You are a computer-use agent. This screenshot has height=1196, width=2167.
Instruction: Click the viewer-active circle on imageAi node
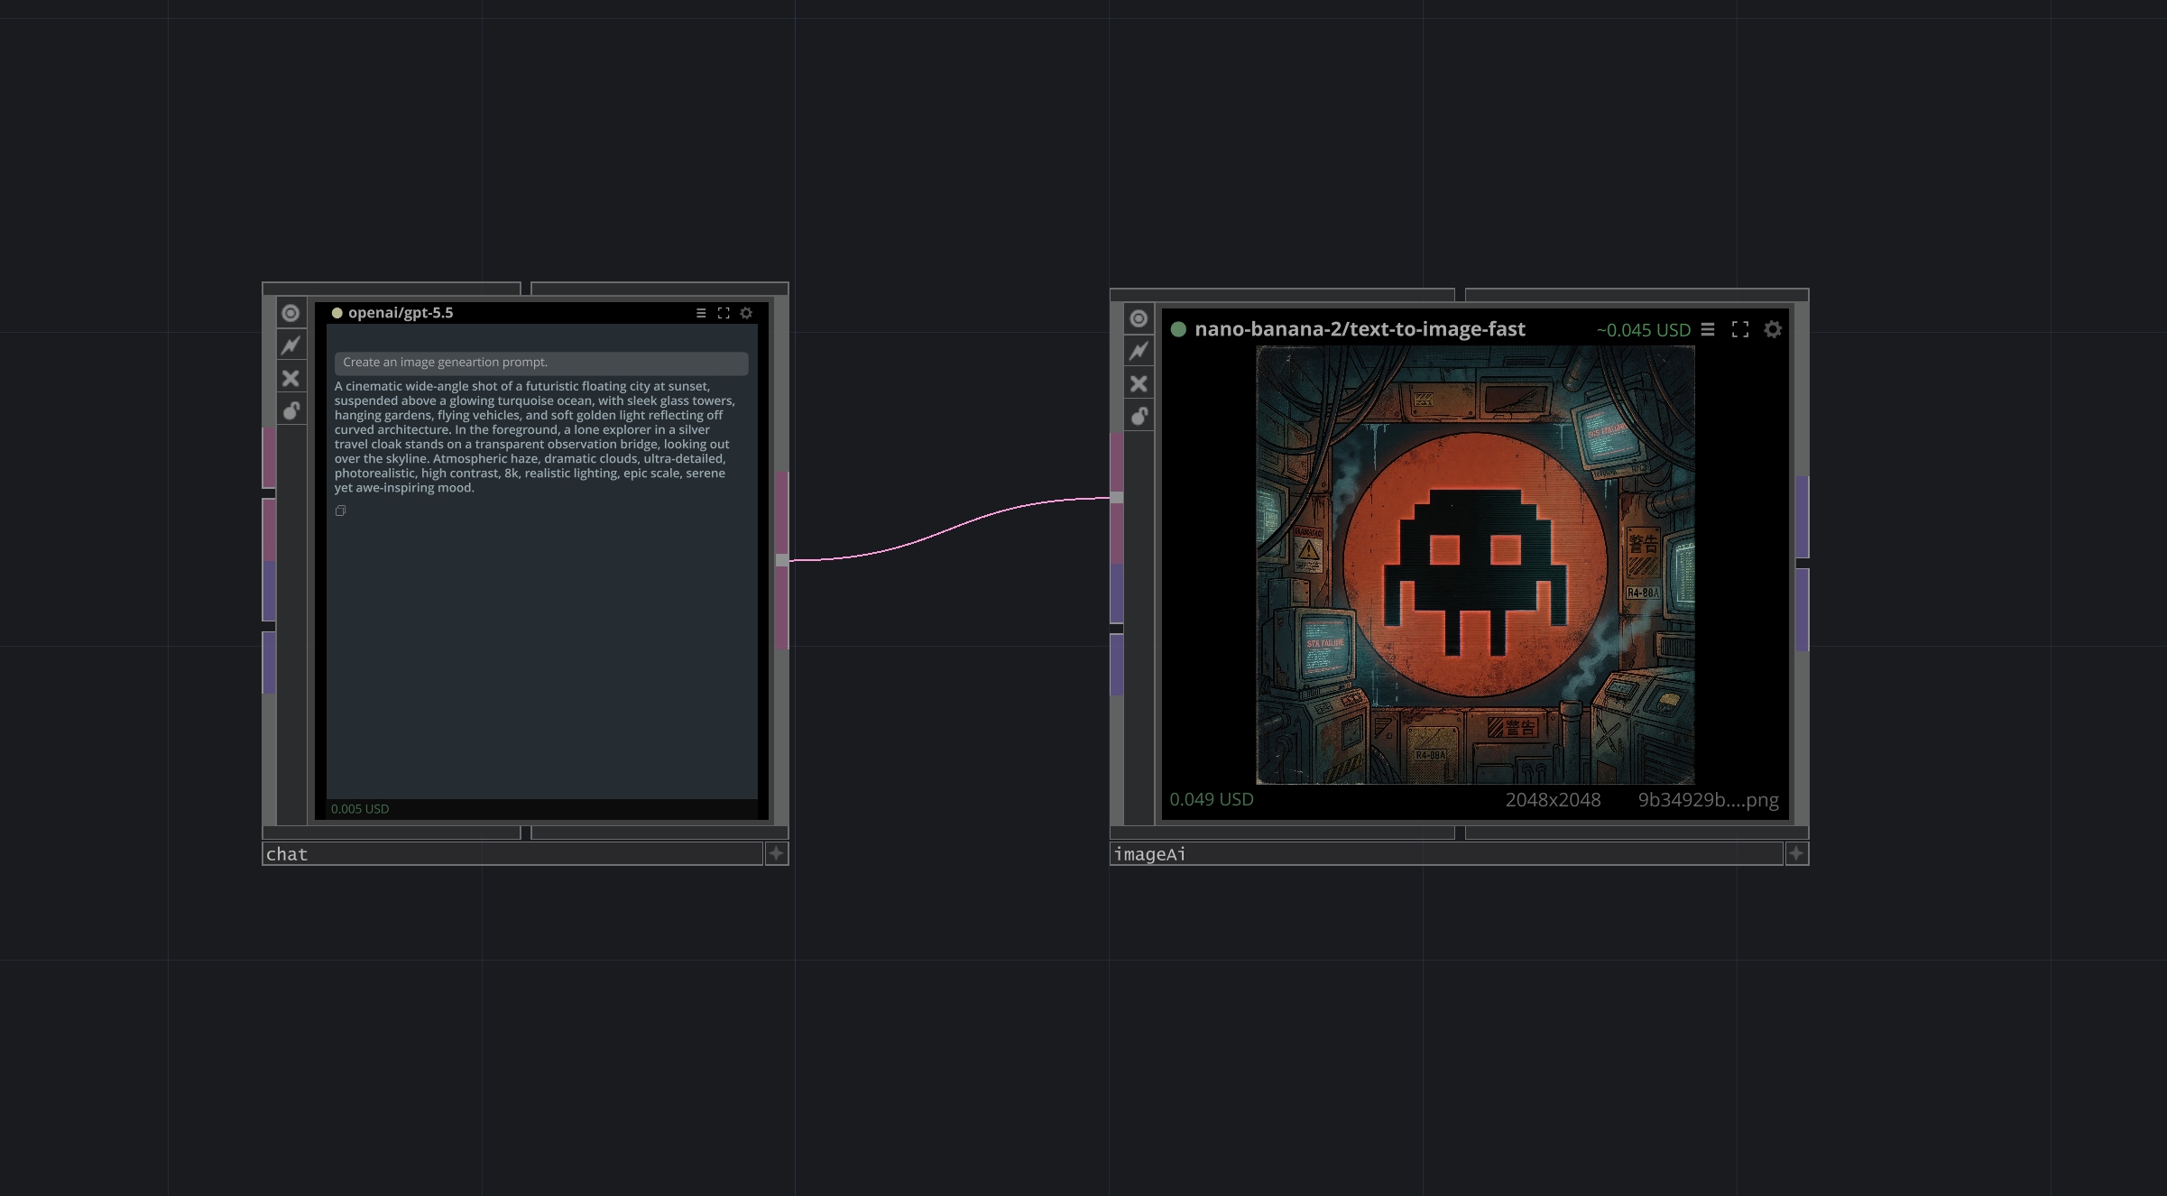pos(1139,318)
